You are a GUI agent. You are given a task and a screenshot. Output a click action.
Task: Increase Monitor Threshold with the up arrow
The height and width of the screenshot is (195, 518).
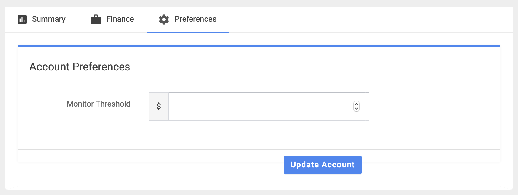[x=357, y=104]
